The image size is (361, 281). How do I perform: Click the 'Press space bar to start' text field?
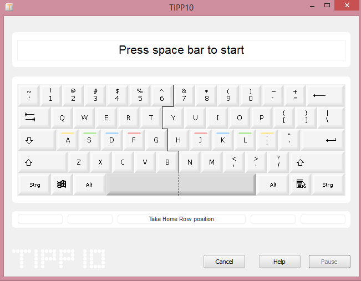pyautogui.click(x=181, y=50)
